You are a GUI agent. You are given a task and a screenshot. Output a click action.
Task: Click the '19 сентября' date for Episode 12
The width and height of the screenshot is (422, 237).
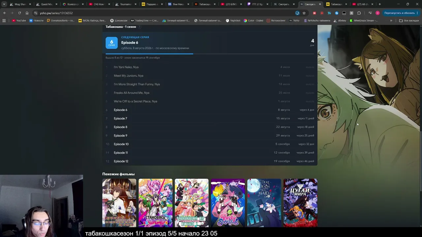282,161
